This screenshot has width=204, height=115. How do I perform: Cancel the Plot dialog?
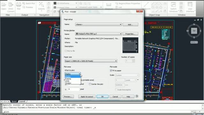pyautogui.click(x=115, y=96)
